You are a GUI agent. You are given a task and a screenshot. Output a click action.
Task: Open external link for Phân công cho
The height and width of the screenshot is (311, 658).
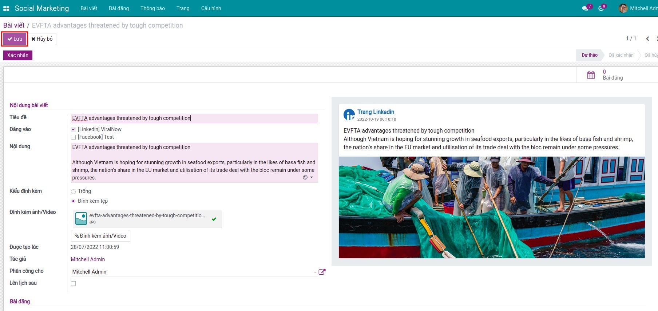[322, 272]
